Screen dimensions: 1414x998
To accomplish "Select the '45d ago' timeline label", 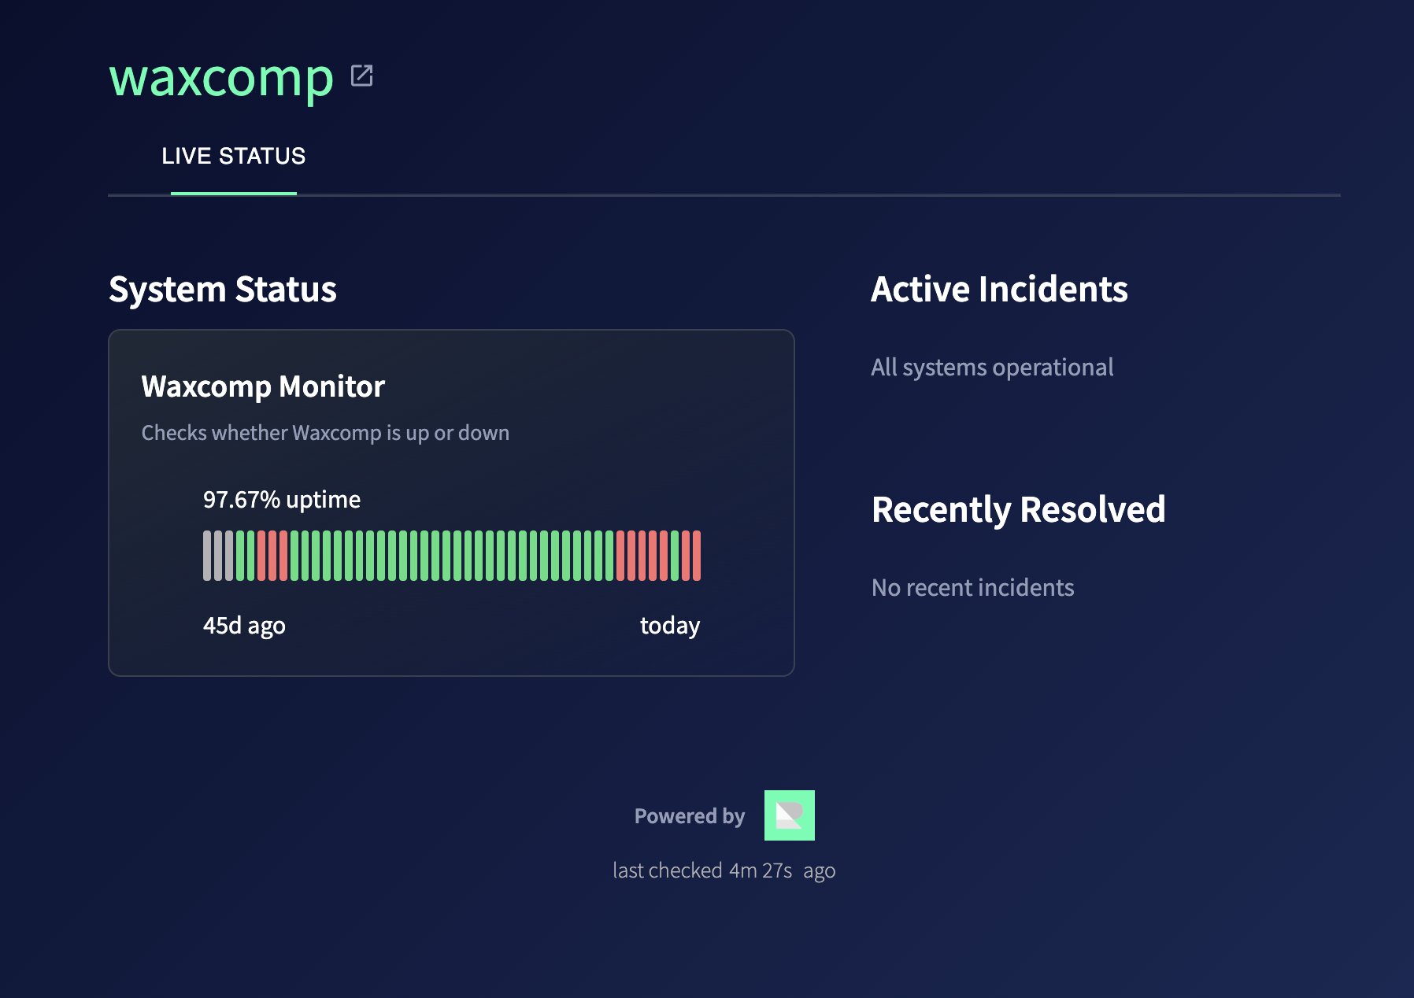I will 245,625.
